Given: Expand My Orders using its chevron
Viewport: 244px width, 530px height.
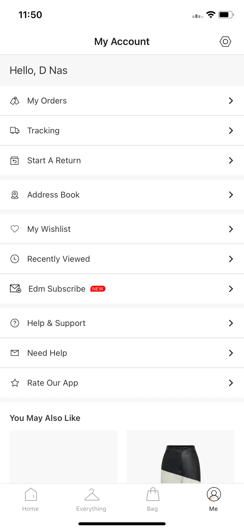Looking at the screenshot, I should (231, 101).
